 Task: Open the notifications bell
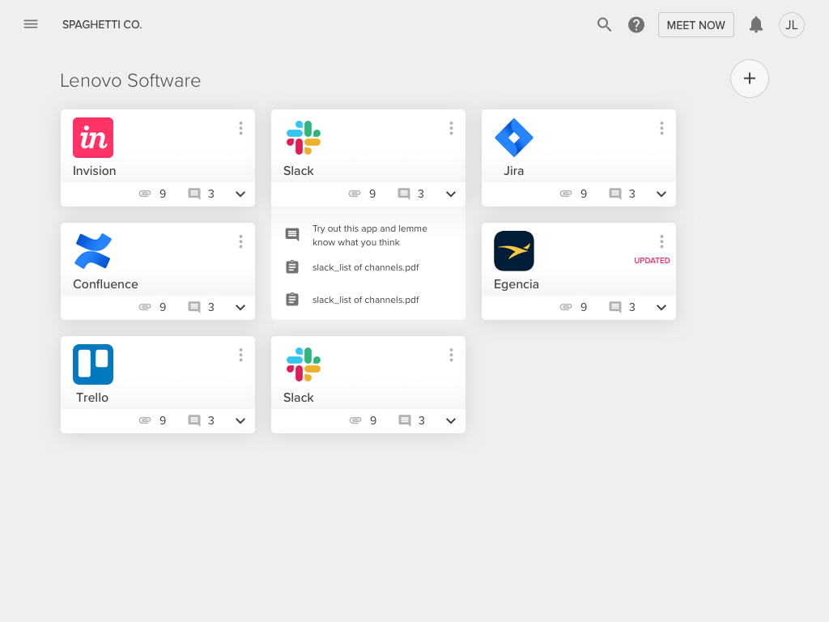click(x=756, y=24)
